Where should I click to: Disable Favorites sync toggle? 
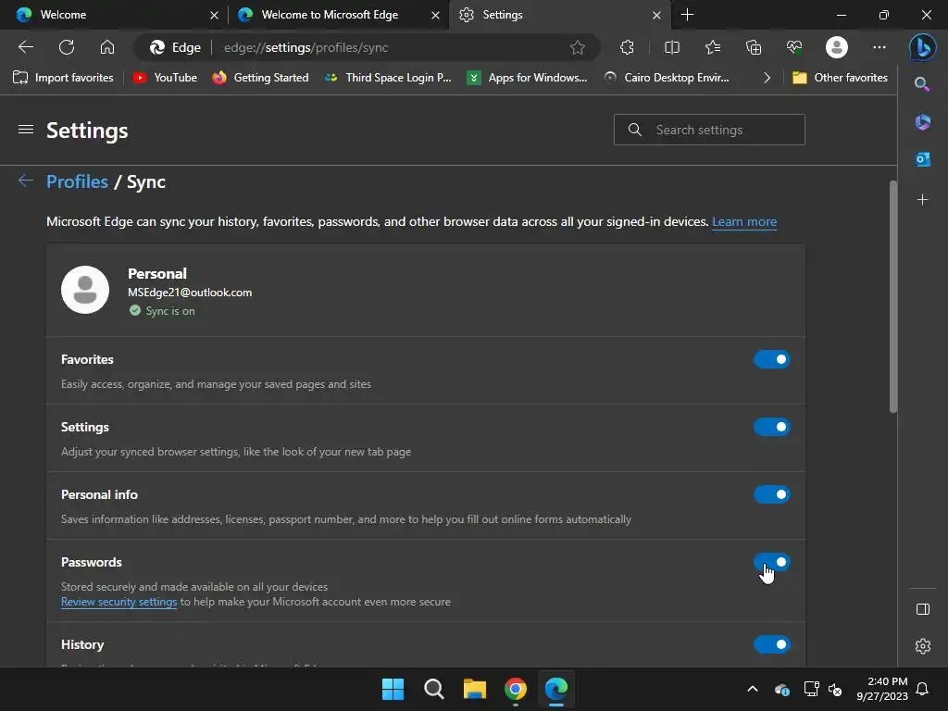coord(771,359)
